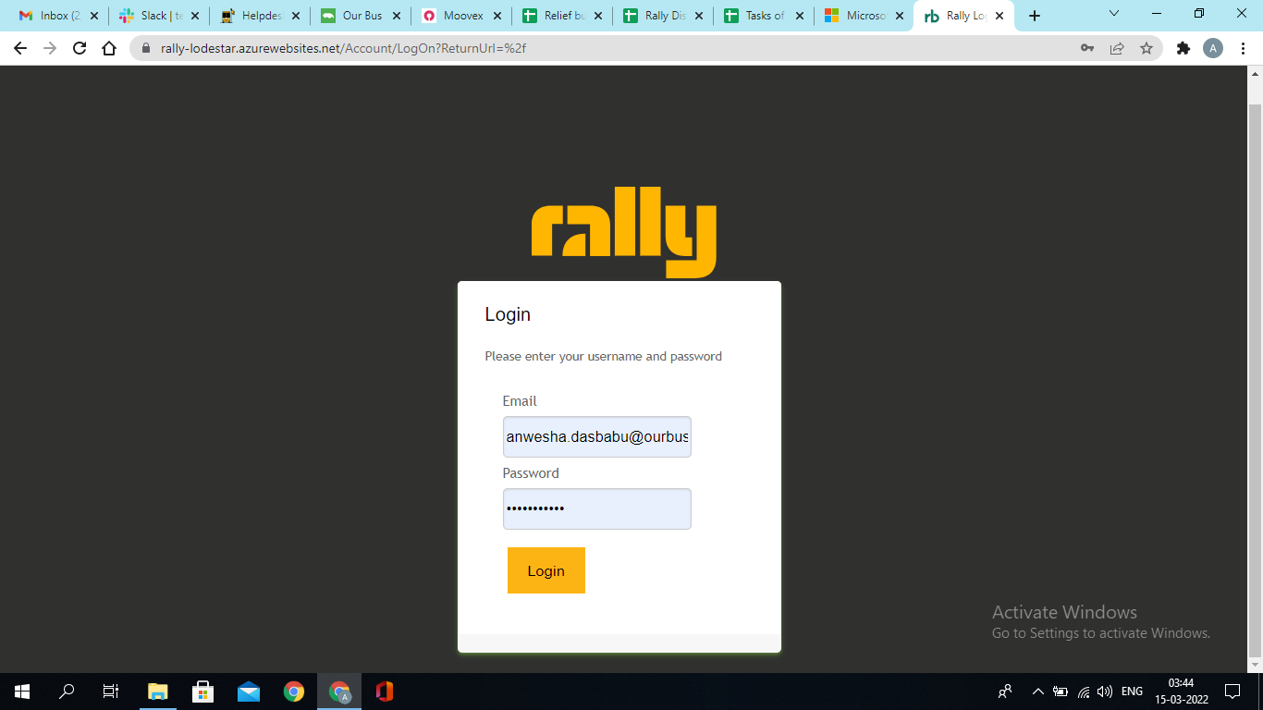Show hidden system tray icons
Image resolution: width=1263 pixels, height=710 pixels.
pos(1037,692)
